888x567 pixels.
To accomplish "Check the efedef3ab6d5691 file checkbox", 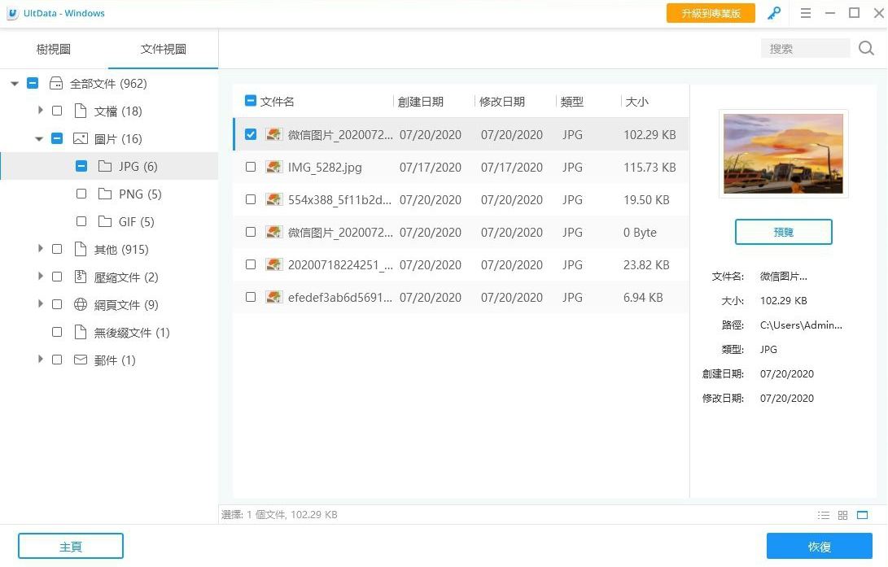I will pyautogui.click(x=251, y=297).
